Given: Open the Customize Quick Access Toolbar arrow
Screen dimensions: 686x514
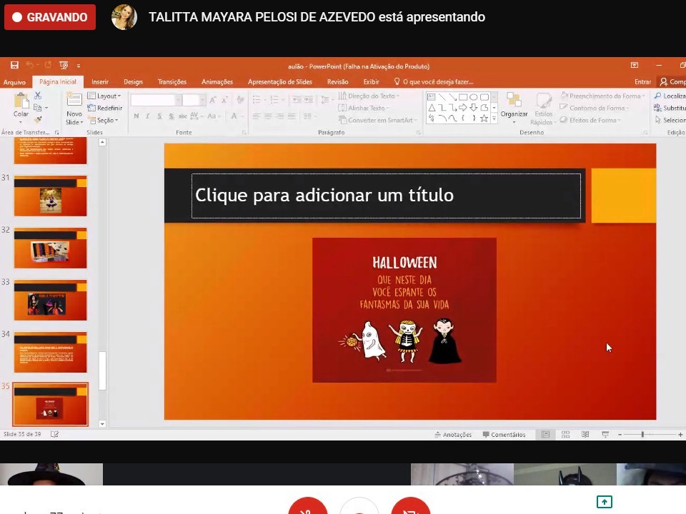Looking at the screenshot, I should [x=79, y=66].
